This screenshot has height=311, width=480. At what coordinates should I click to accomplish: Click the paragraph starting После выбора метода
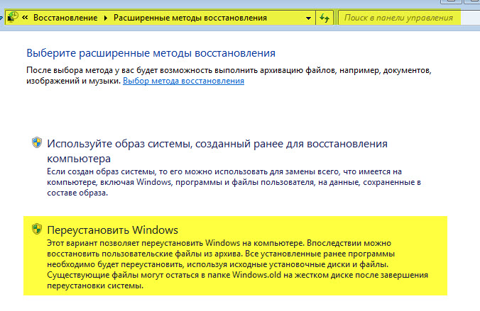click(229, 76)
